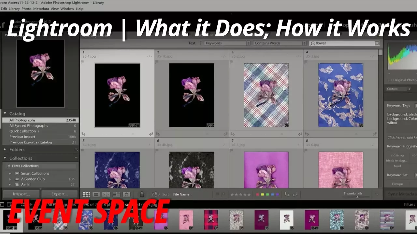Rotate photo 1 clockwise in its cell
This screenshot has height=234, width=417.
(x=151, y=134)
